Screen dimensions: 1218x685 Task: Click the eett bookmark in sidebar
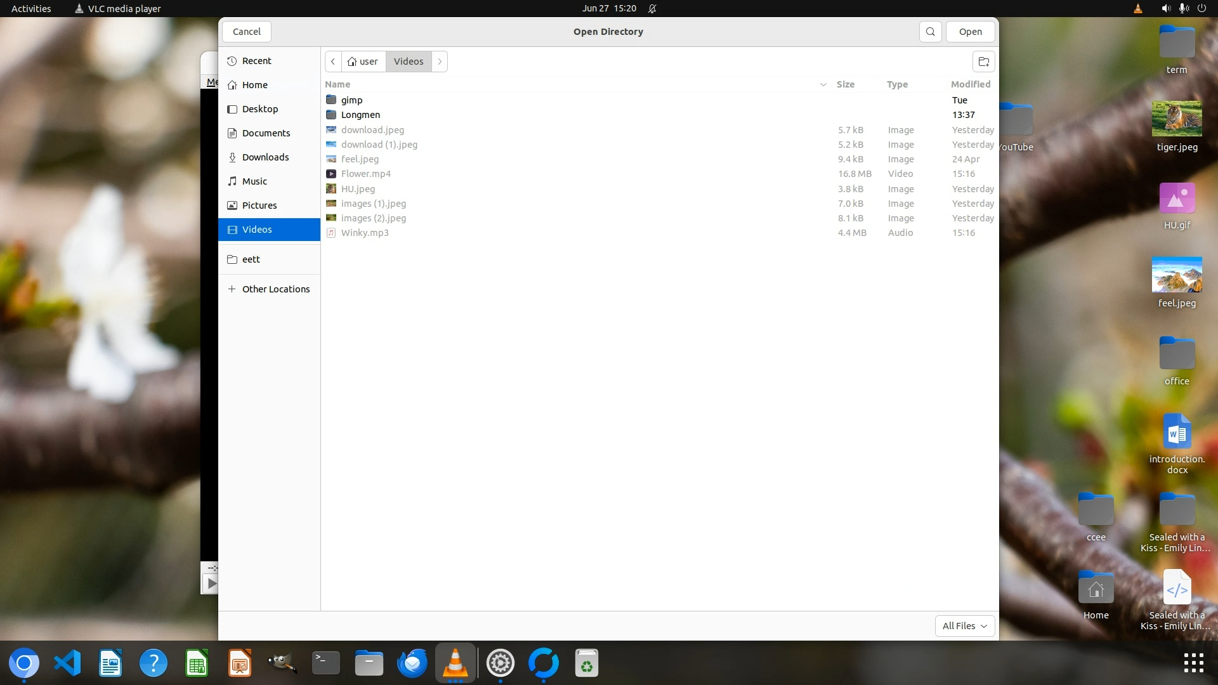pos(251,259)
